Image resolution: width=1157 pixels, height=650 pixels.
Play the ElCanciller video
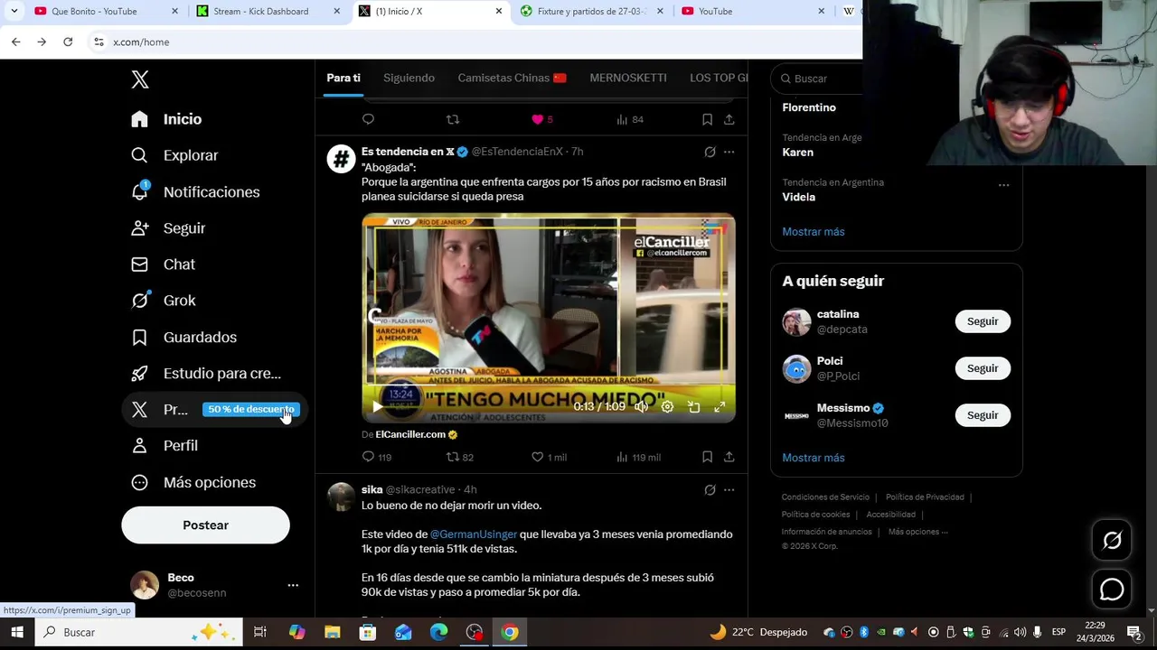[x=378, y=407]
